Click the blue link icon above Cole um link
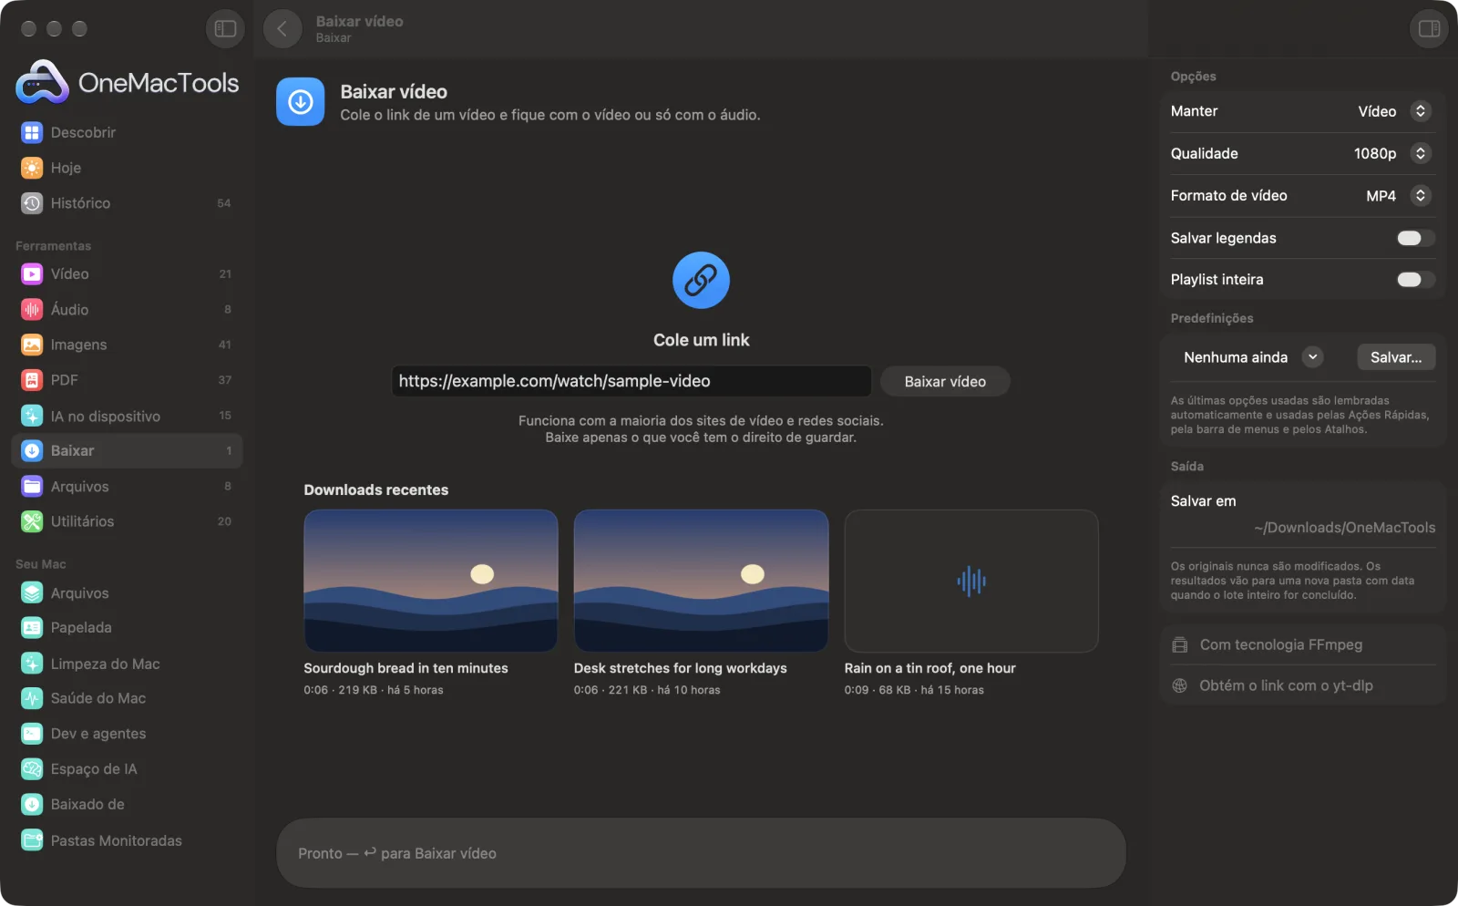Image resolution: width=1458 pixels, height=906 pixels. 701,280
